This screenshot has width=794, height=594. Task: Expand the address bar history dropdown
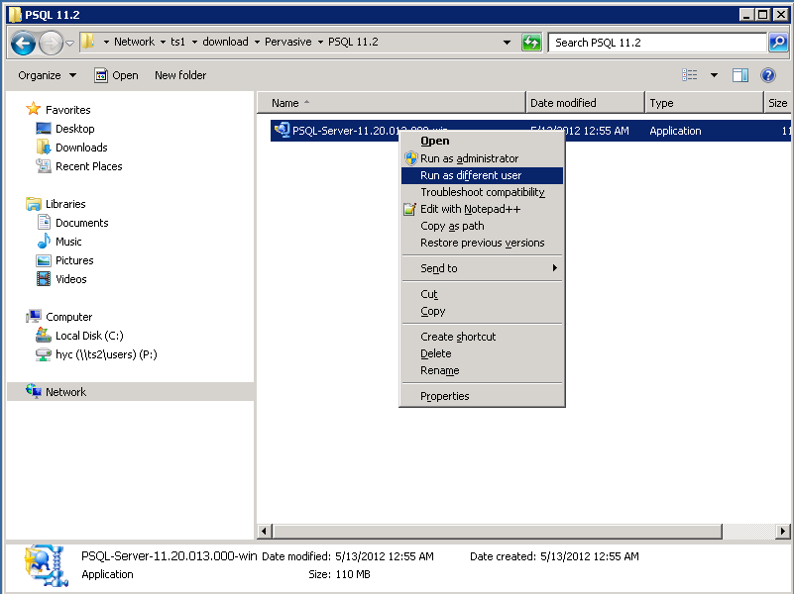508,43
